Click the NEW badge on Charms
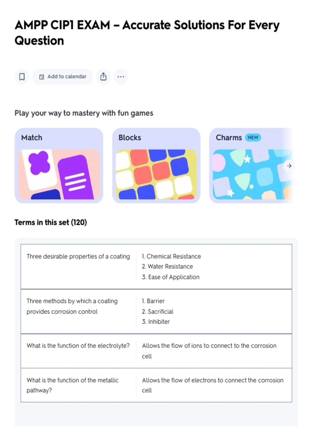Viewport: 312px width, 442px height. point(253,138)
